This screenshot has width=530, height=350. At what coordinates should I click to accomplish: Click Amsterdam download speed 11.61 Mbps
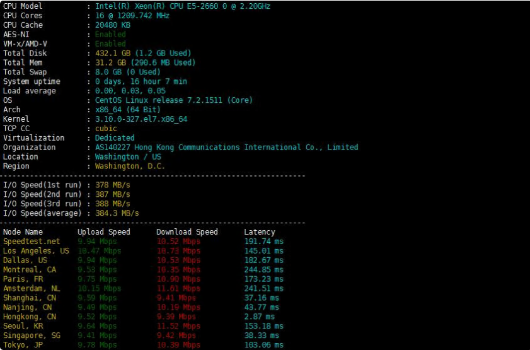(x=178, y=289)
